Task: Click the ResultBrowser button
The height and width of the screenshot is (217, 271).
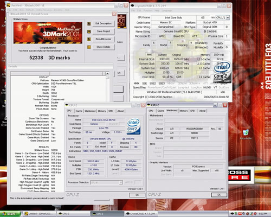Action: [x=104, y=39]
